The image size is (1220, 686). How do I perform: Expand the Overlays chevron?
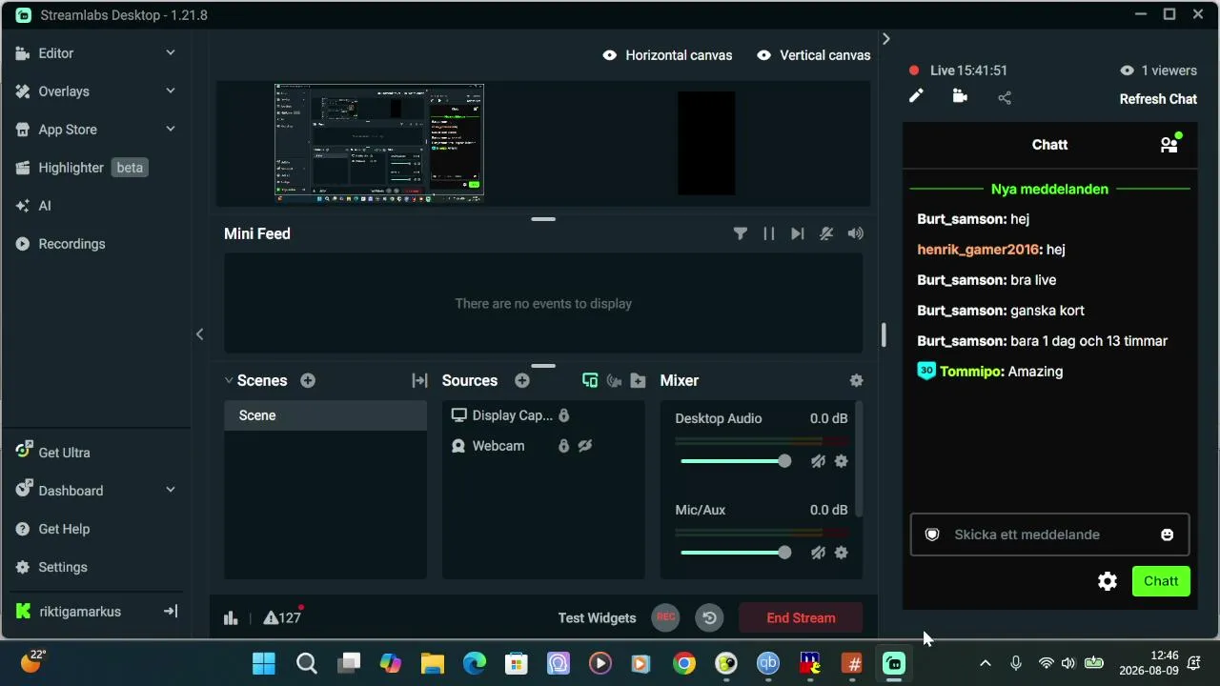point(171,91)
